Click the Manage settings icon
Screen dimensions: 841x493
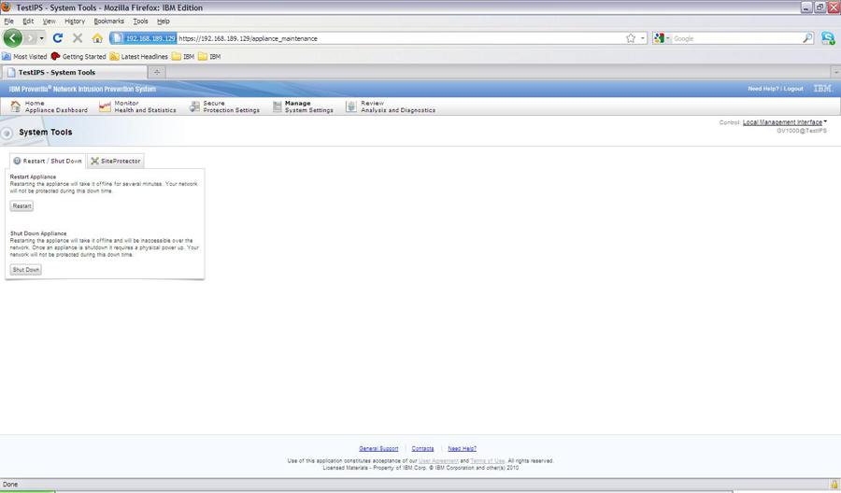(278, 106)
